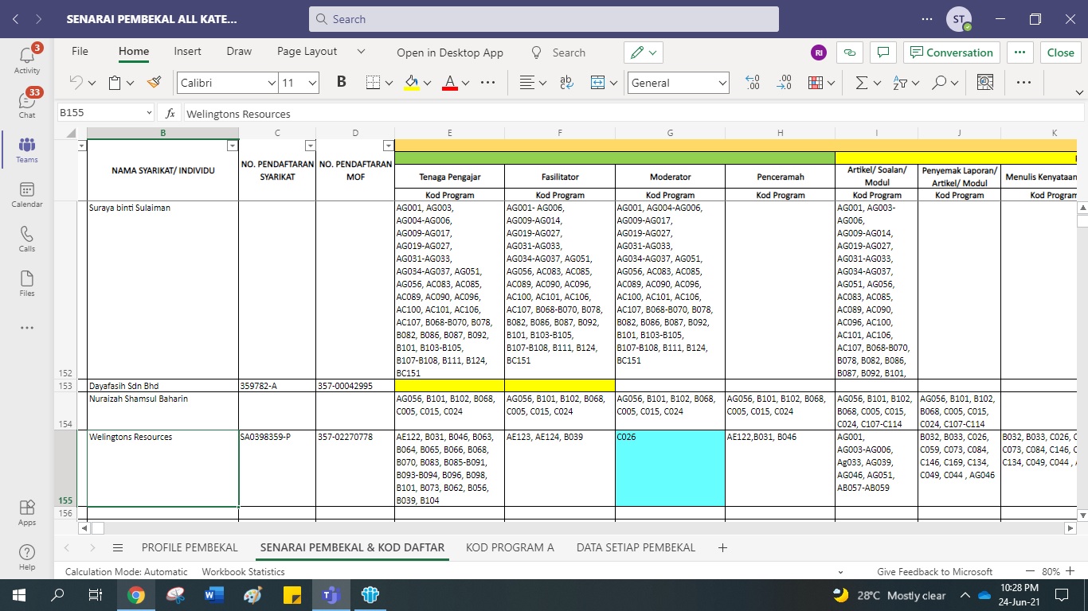
Task: Open Word from the Windows taskbar
Action: (x=214, y=594)
